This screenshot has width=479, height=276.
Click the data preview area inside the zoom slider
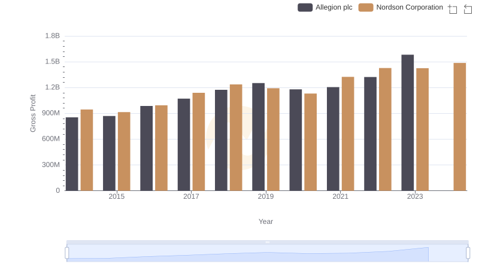267,253
